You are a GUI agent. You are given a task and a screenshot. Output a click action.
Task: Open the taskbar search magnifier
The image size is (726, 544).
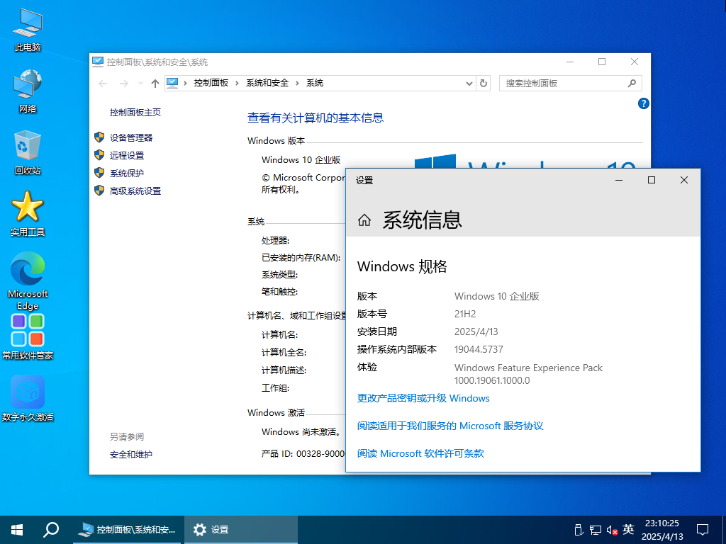(x=51, y=530)
